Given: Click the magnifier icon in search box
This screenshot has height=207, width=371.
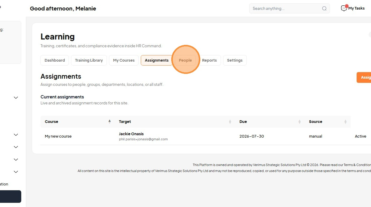Looking at the screenshot, I should click(324, 8).
